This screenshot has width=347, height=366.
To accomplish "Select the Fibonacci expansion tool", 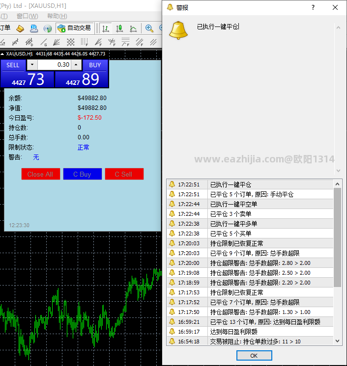I will click(x=125, y=42).
